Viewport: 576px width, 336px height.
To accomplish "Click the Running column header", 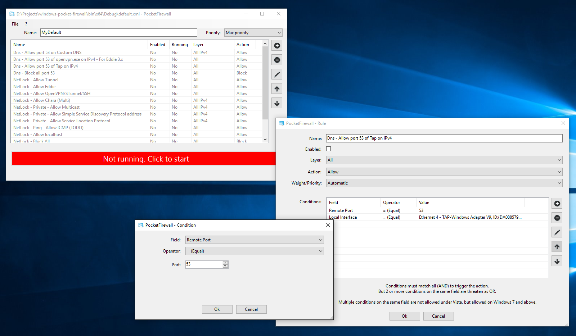I will pyautogui.click(x=180, y=45).
